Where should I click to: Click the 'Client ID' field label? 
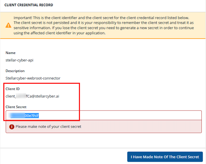click(12, 89)
